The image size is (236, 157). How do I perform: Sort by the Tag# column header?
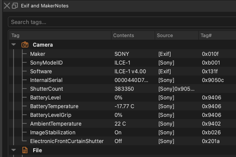[x=217, y=35]
